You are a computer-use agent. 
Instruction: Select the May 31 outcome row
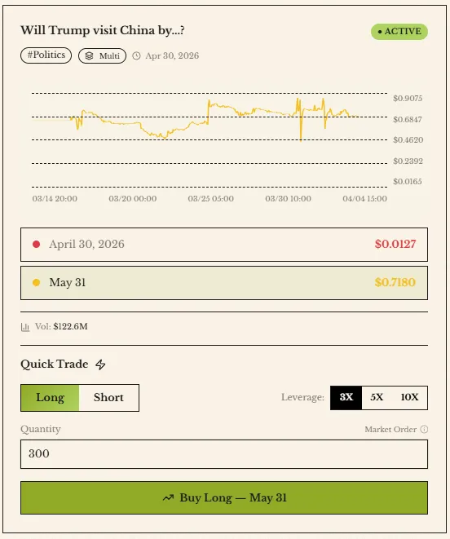[x=224, y=283]
